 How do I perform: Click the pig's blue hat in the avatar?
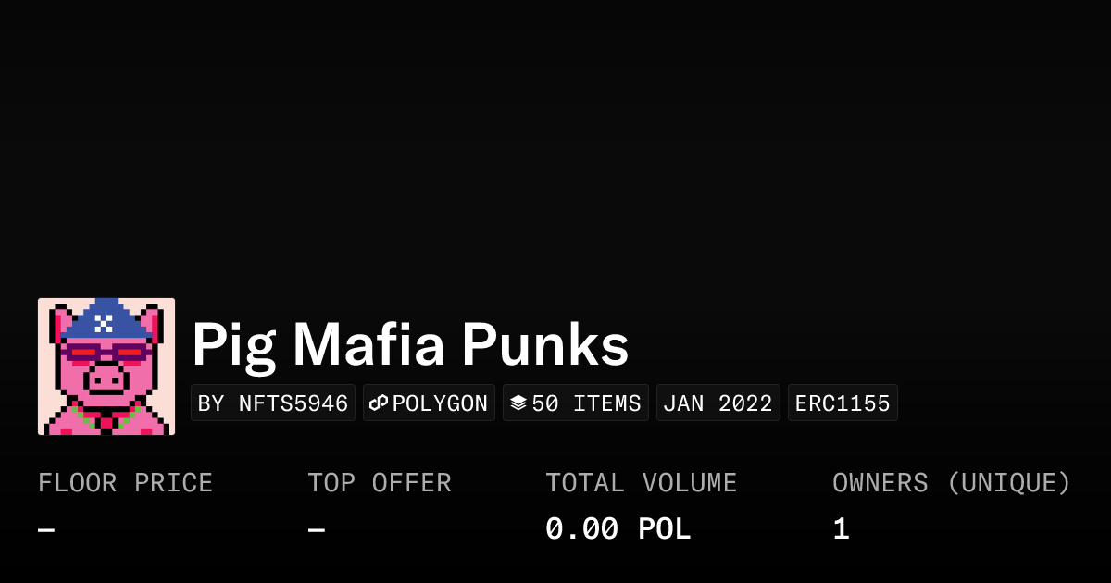click(106, 321)
